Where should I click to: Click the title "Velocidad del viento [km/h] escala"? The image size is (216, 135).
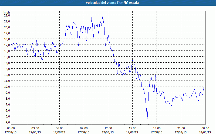[x=112, y=3]
